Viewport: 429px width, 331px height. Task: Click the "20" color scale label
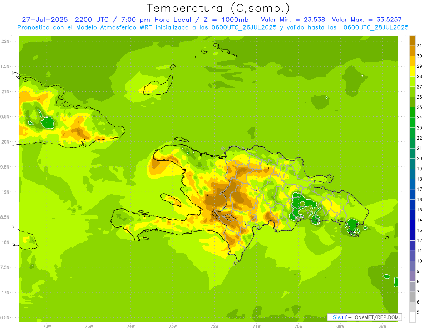coord(419,158)
